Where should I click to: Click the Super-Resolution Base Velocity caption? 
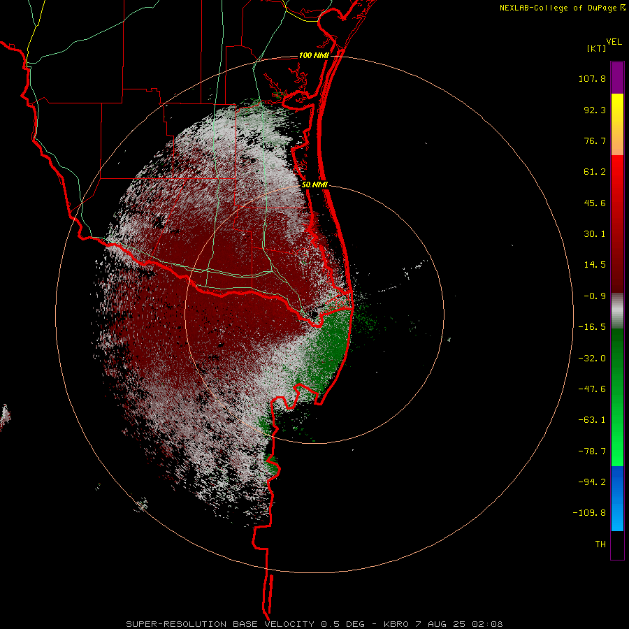coord(314,624)
